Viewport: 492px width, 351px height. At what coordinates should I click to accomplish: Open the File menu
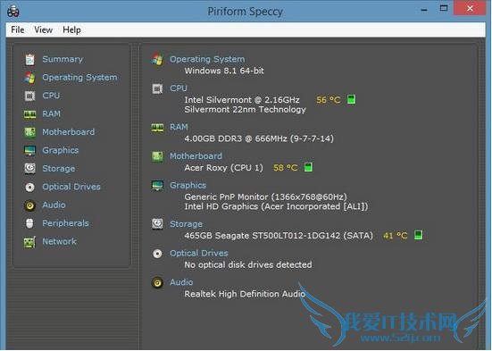18,29
